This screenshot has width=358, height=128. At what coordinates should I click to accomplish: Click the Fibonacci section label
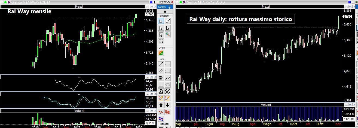(164, 123)
